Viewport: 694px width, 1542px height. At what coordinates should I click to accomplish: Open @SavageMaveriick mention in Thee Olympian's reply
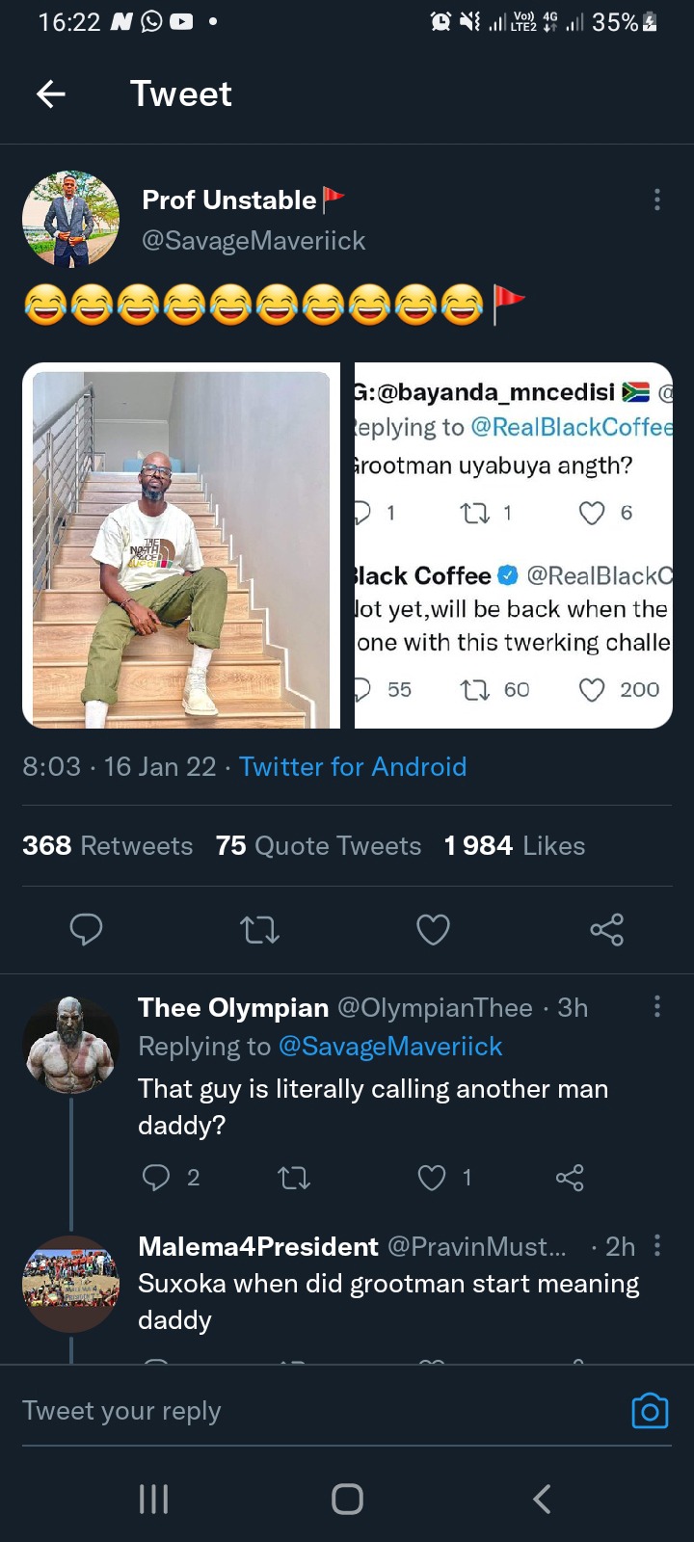(x=390, y=1046)
